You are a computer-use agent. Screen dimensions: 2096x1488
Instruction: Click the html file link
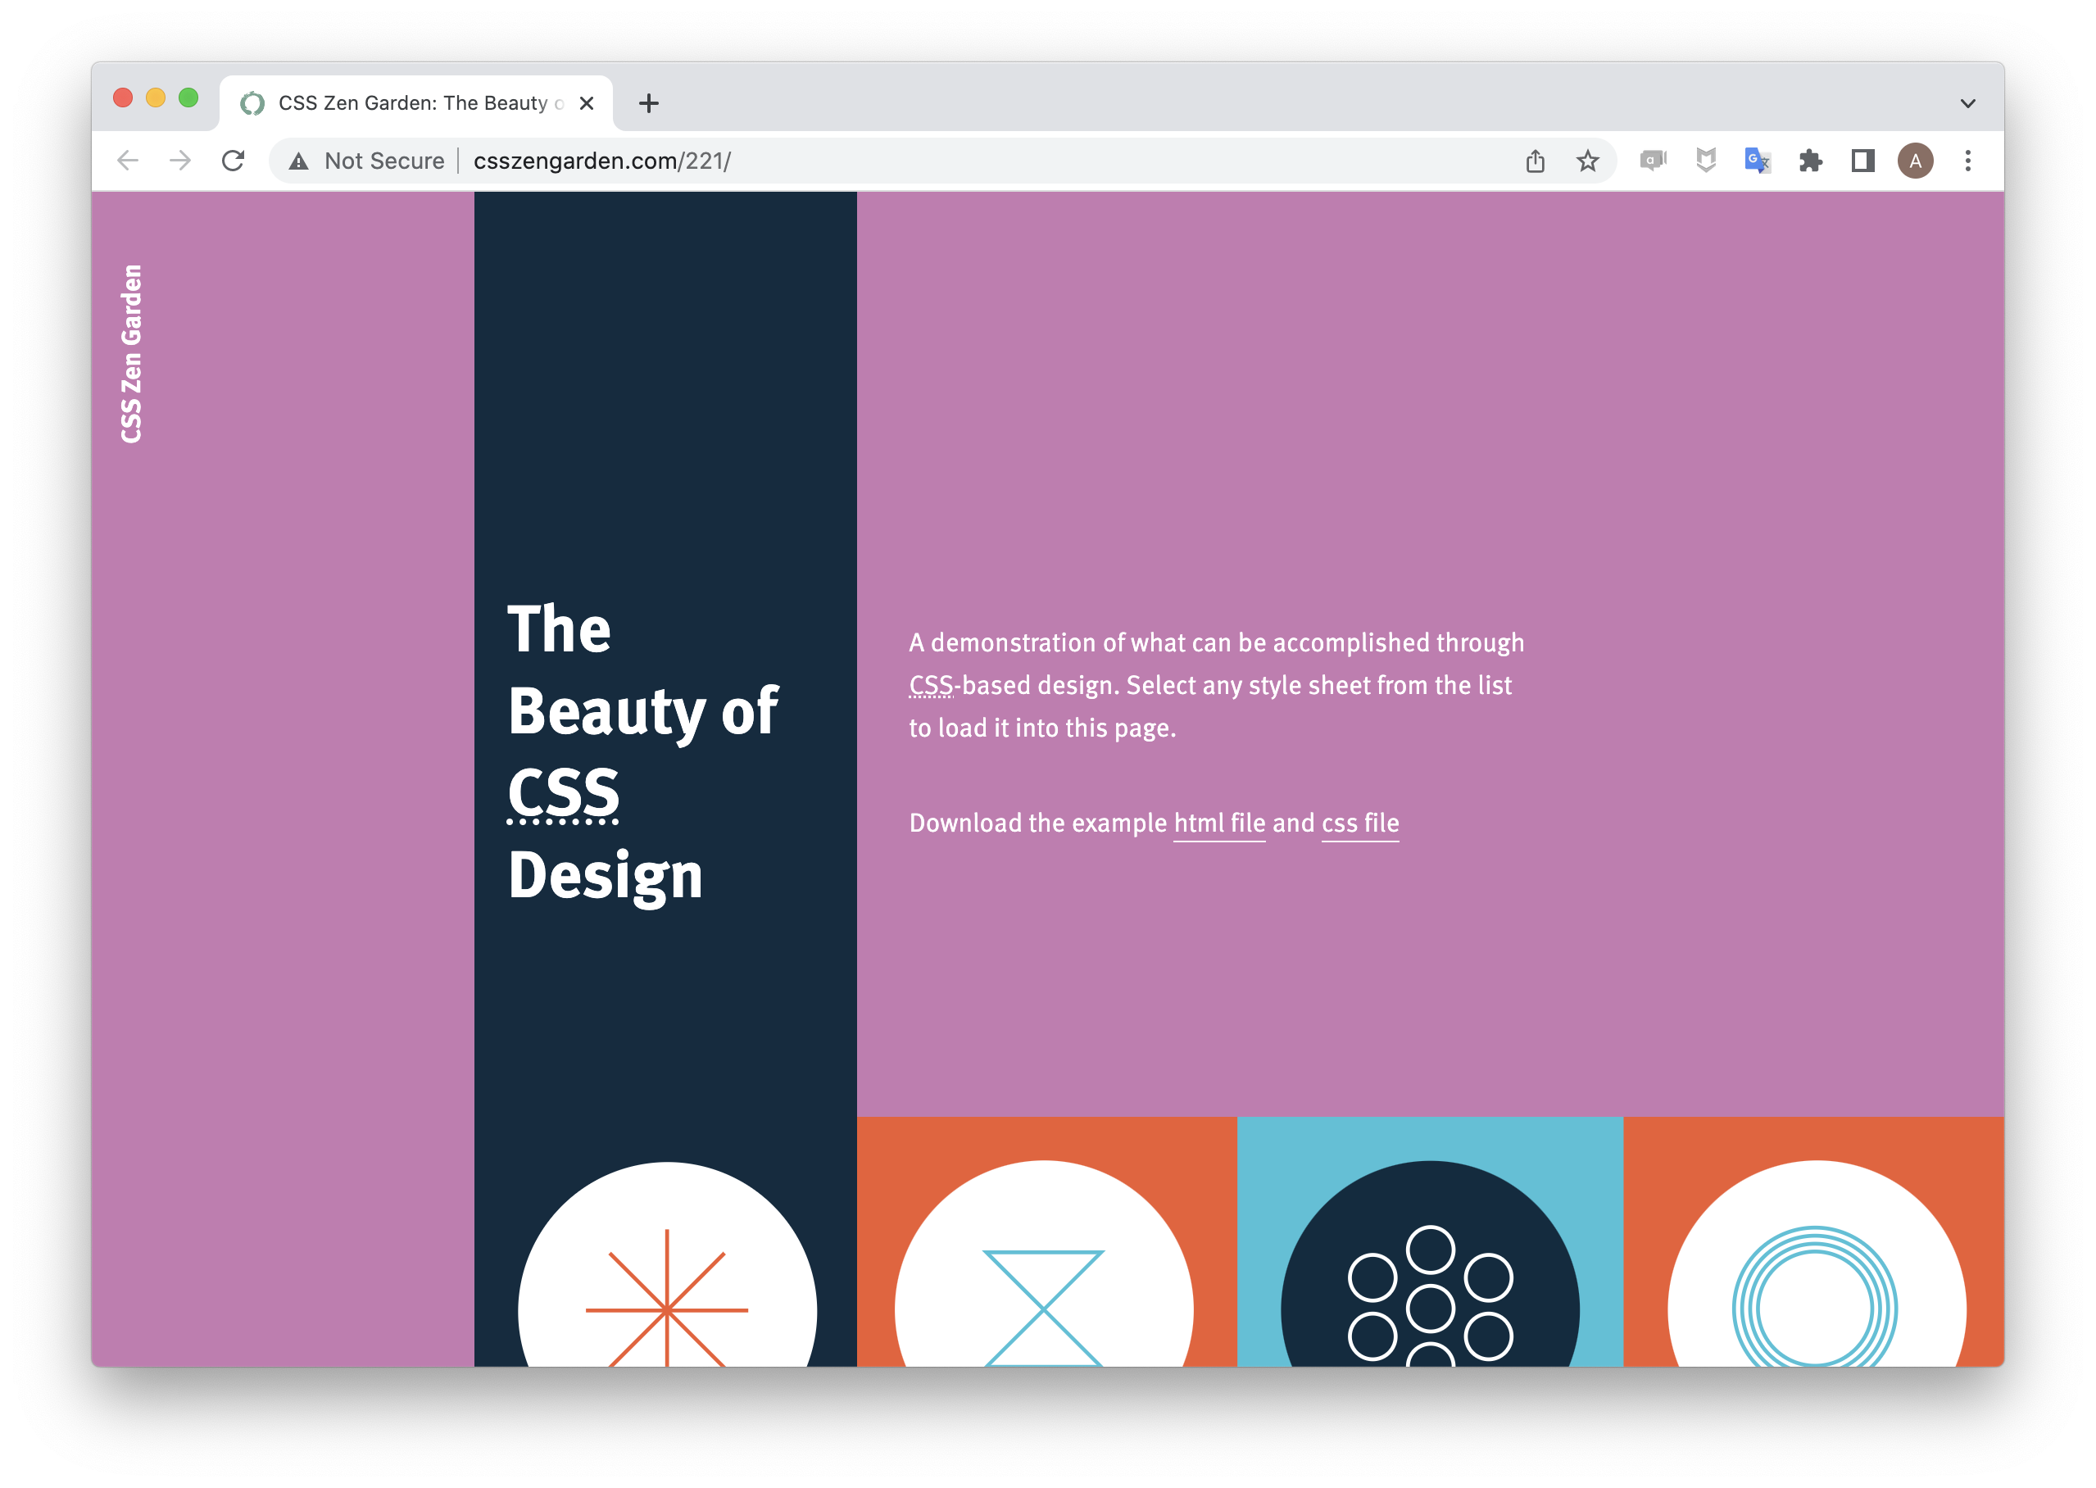tap(1219, 823)
